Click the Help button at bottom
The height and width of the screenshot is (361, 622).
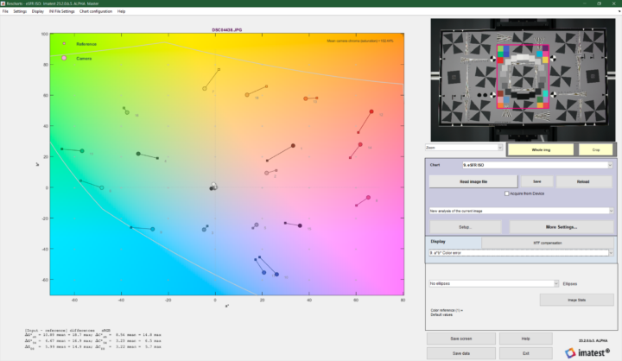(525, 339)
